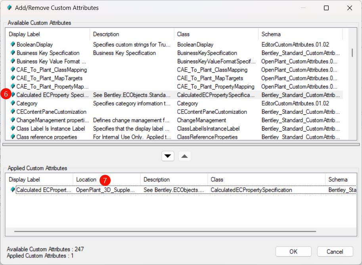Click the applied attributes horizontal scrollbar
Image resolution: width=362 pixels, height=265 pixels.
coord(165,231)
